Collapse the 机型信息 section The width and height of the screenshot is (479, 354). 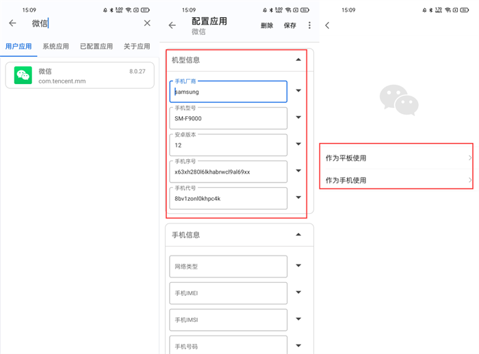click(x=298, y=60)
